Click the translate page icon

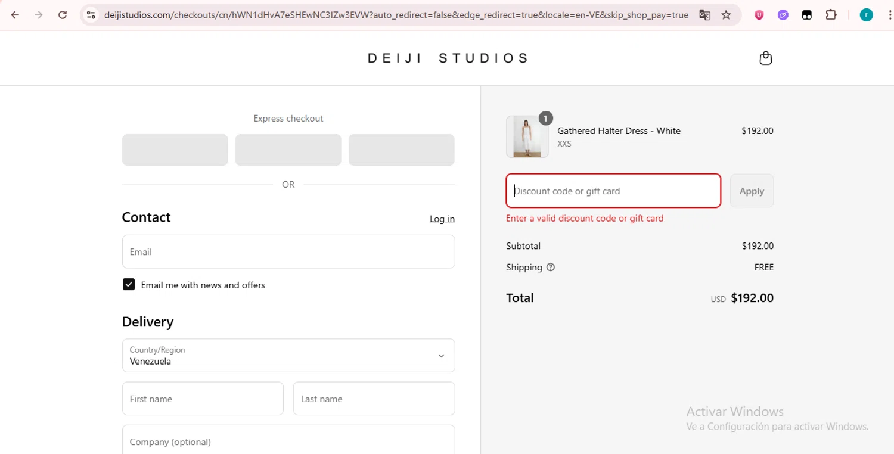tap(704, 15)
